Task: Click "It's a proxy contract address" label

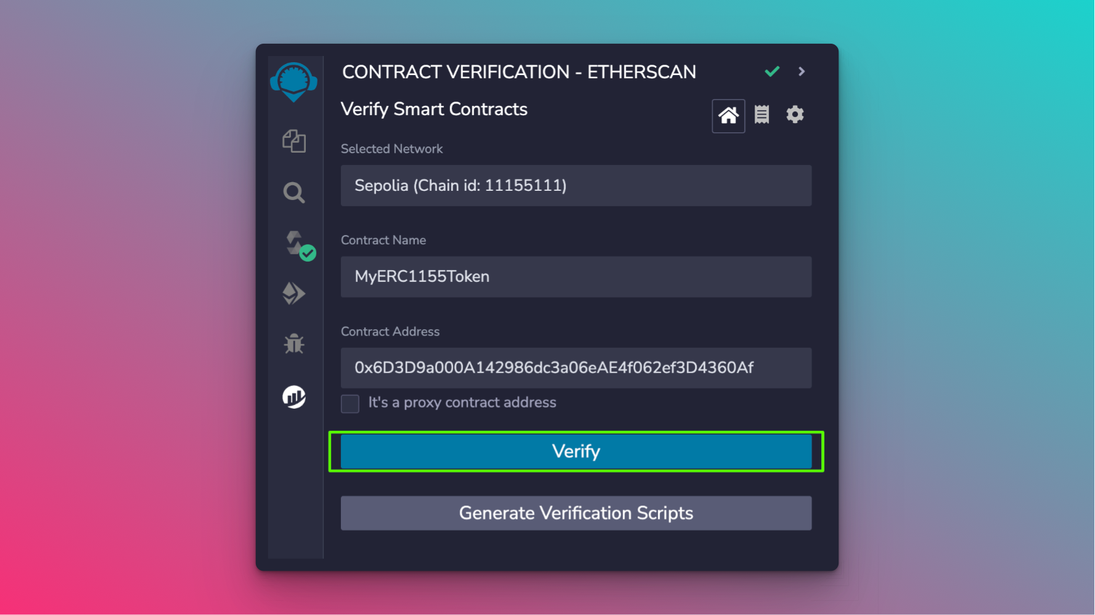Action: (x=462, y=403)
